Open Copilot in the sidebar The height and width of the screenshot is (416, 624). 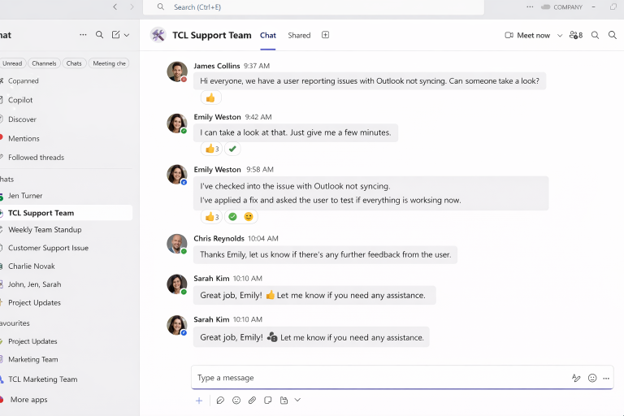tap(20, 100)
